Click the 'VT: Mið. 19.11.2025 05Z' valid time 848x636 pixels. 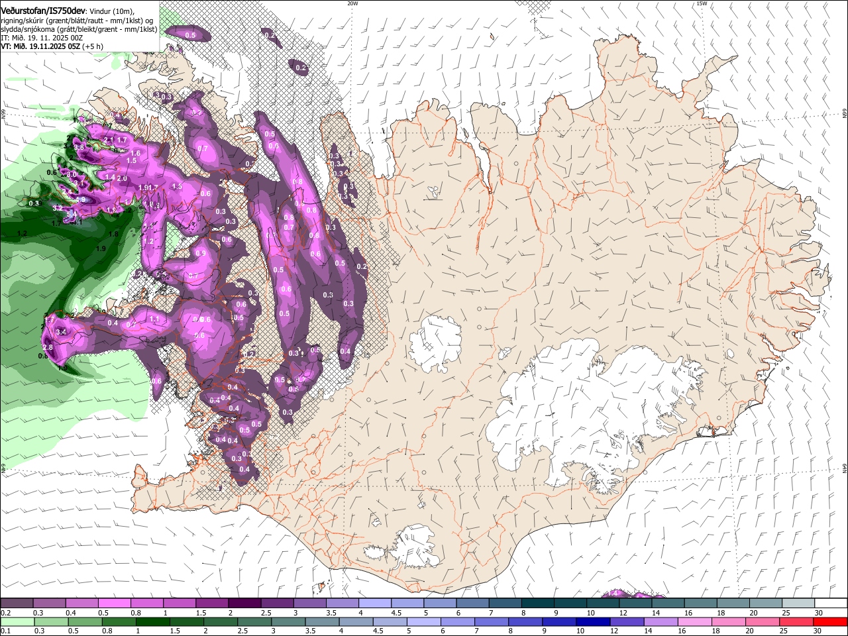40,47
